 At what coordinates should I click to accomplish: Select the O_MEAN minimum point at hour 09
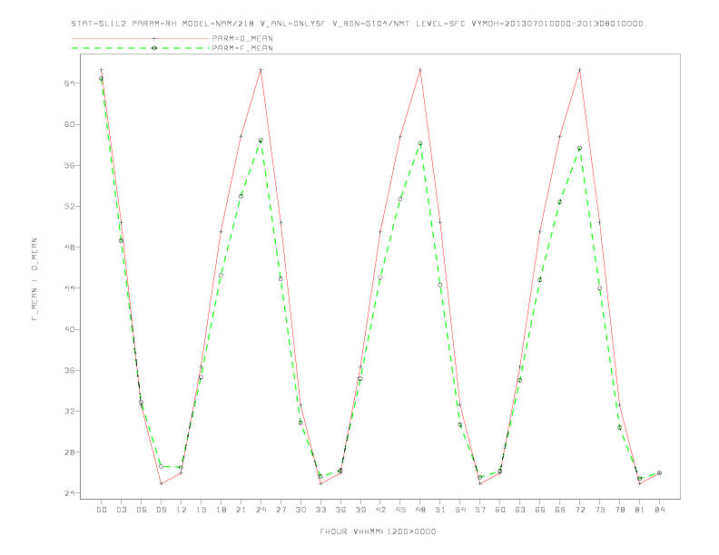tap(161, 483)
